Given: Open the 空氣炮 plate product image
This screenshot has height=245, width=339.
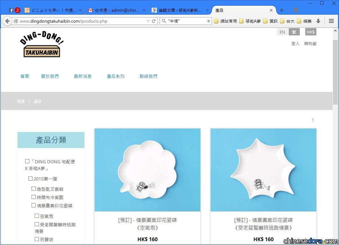Looking at the screenshot, I should pyautogui.click(x=148, y=170).
